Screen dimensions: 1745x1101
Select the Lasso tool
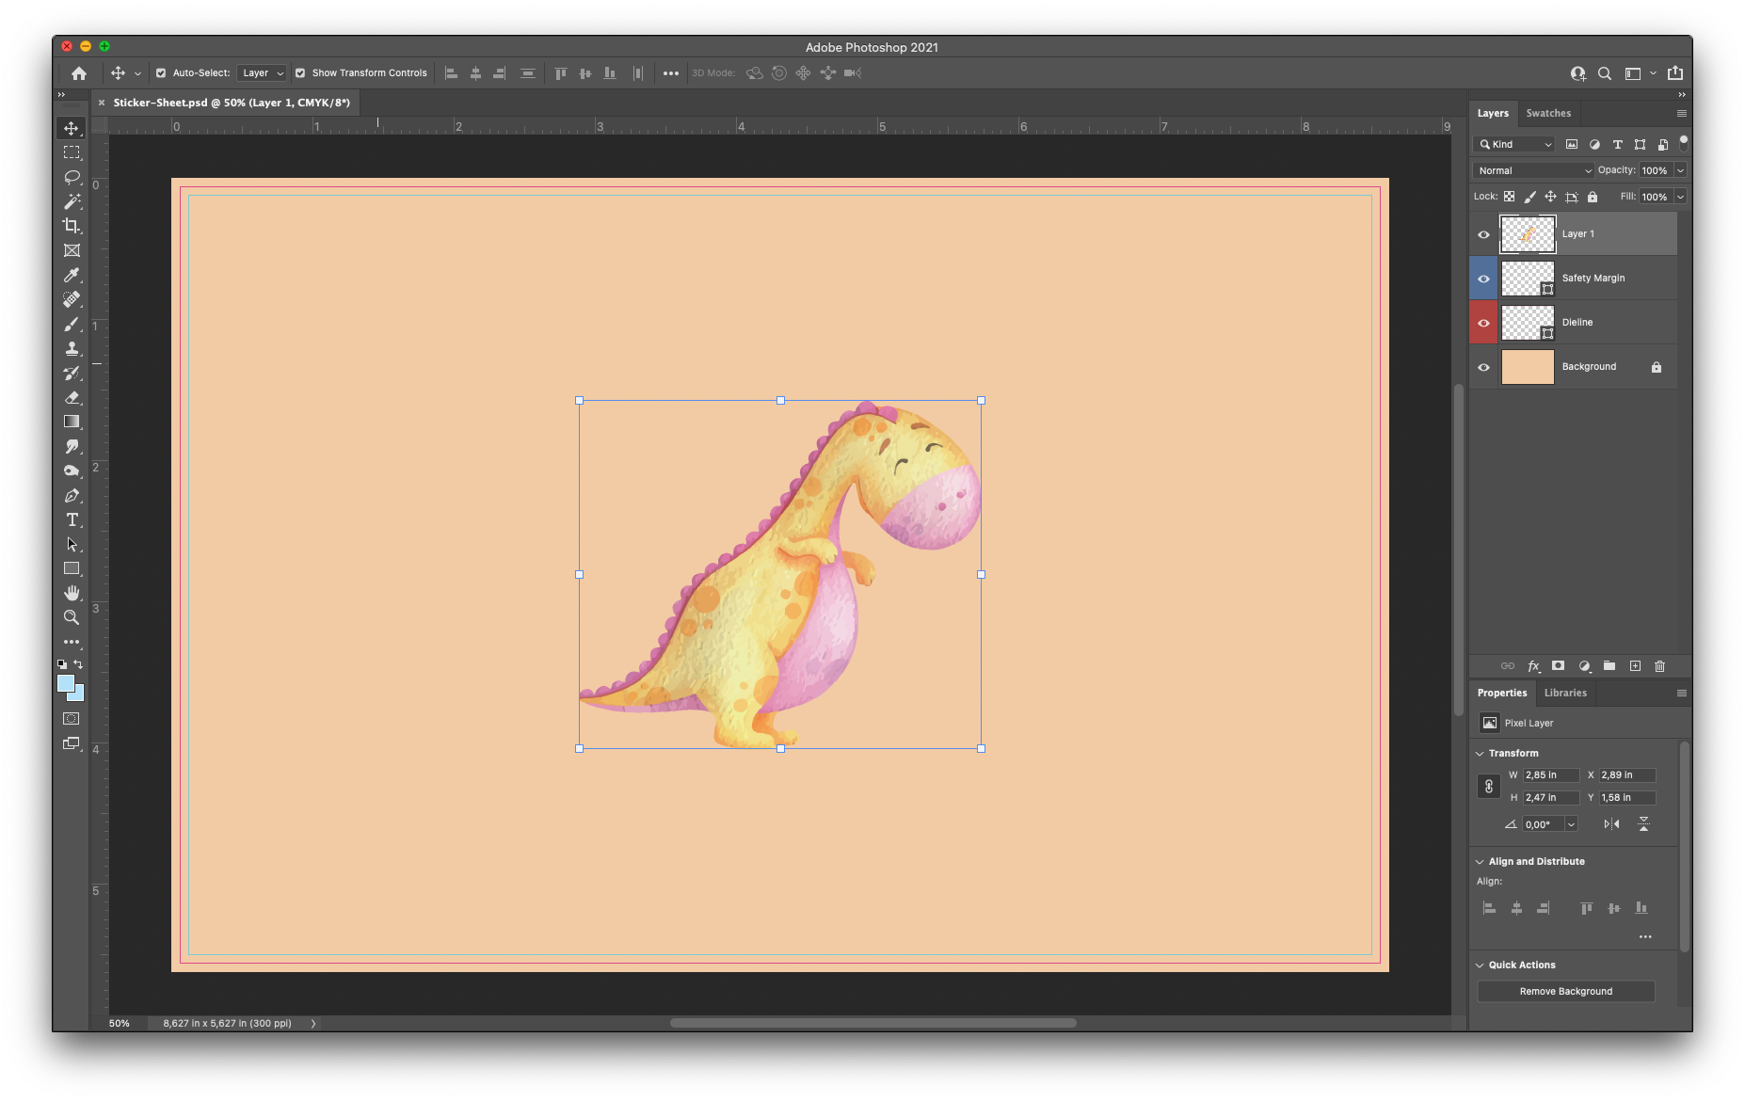point(72,177)
